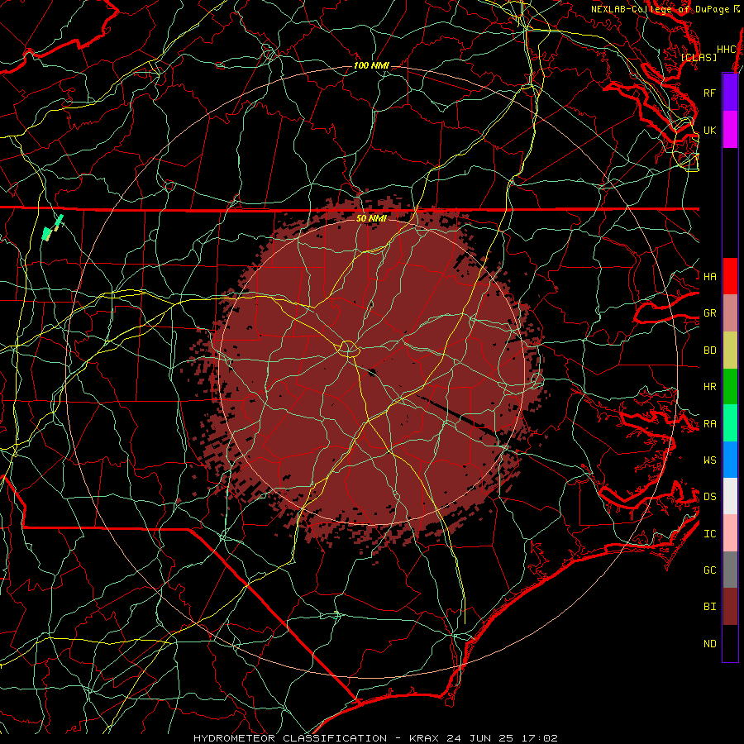The height and width of the screenshot is (744, 744).
Task: Click the 17:02 timestamp
Action: click(538, 738)
